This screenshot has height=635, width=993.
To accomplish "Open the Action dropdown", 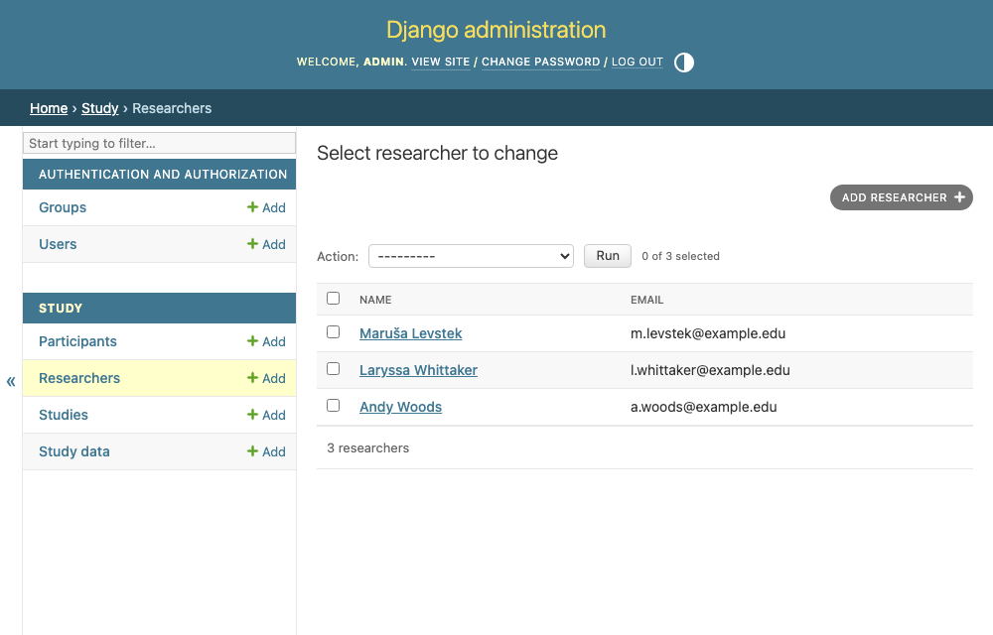I will (x=471, y=256).
